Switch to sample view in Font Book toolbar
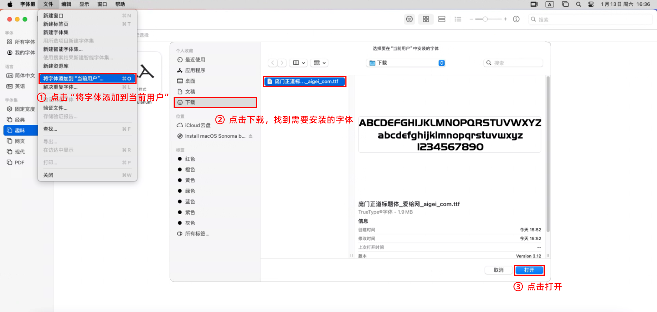 pos(410,19)
